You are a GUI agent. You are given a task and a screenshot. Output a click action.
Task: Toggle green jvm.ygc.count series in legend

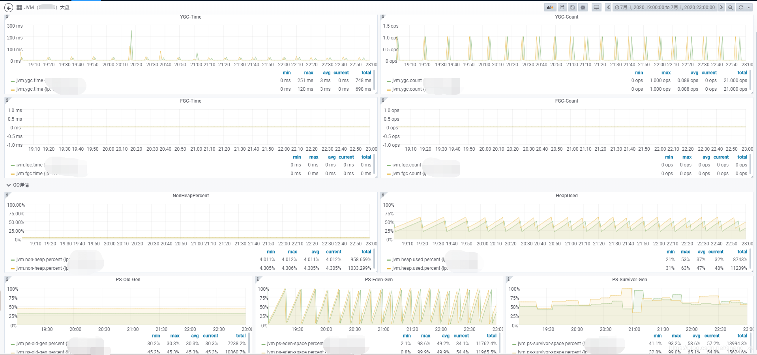(x=407, y=80)
